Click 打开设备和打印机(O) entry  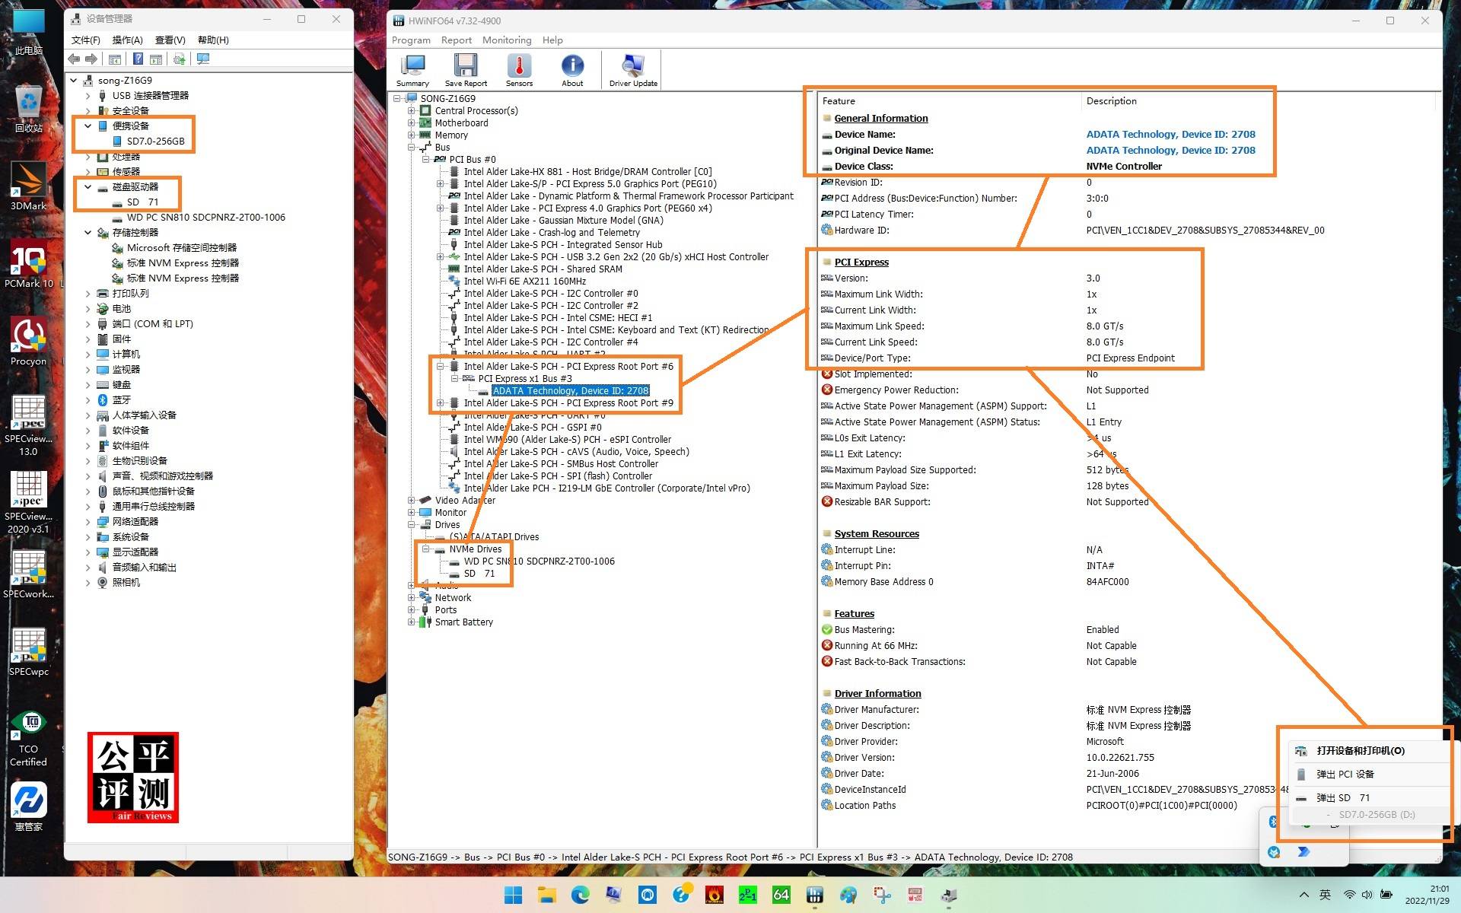(x=1360, y=751)
